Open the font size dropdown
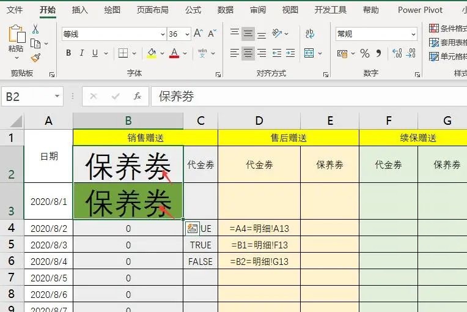This screenshot has height=312, width=467. (x=187, y=34)
